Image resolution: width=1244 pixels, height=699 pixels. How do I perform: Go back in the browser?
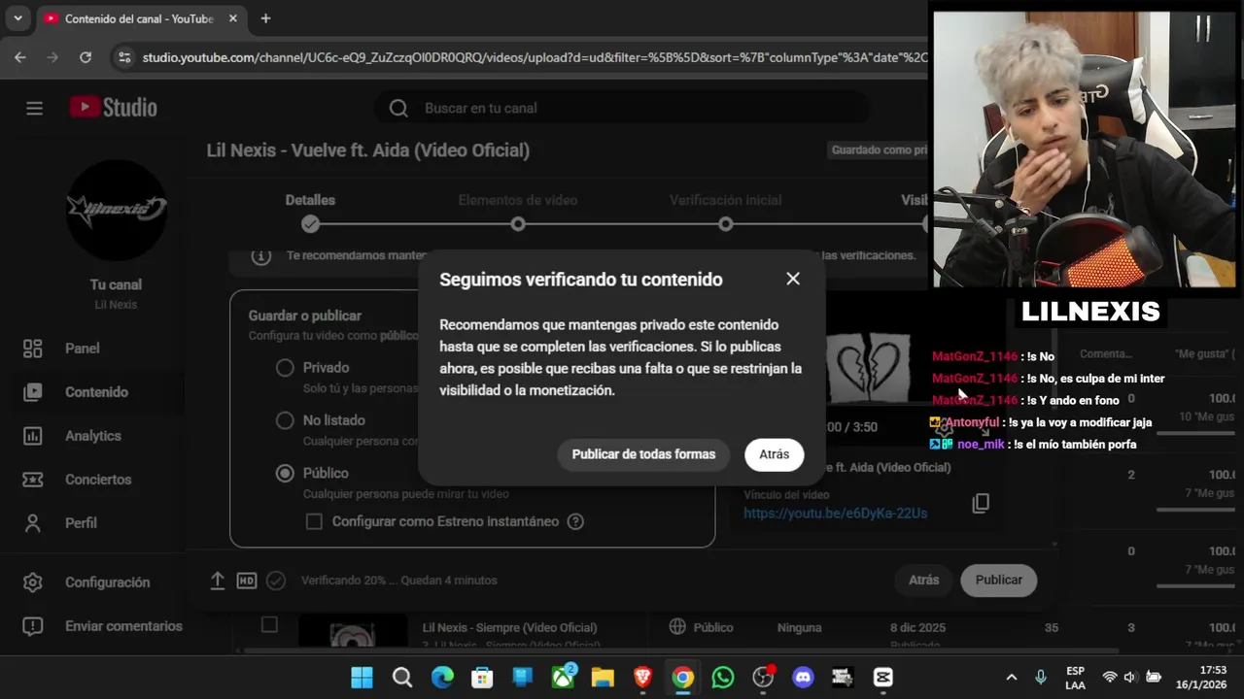click(x=20, y=57)
